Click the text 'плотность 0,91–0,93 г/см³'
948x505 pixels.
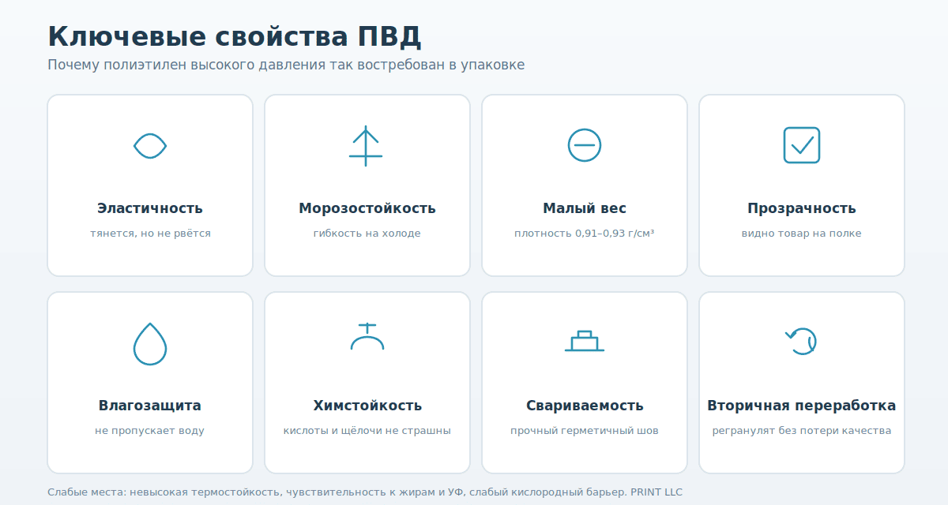(585, 234)
